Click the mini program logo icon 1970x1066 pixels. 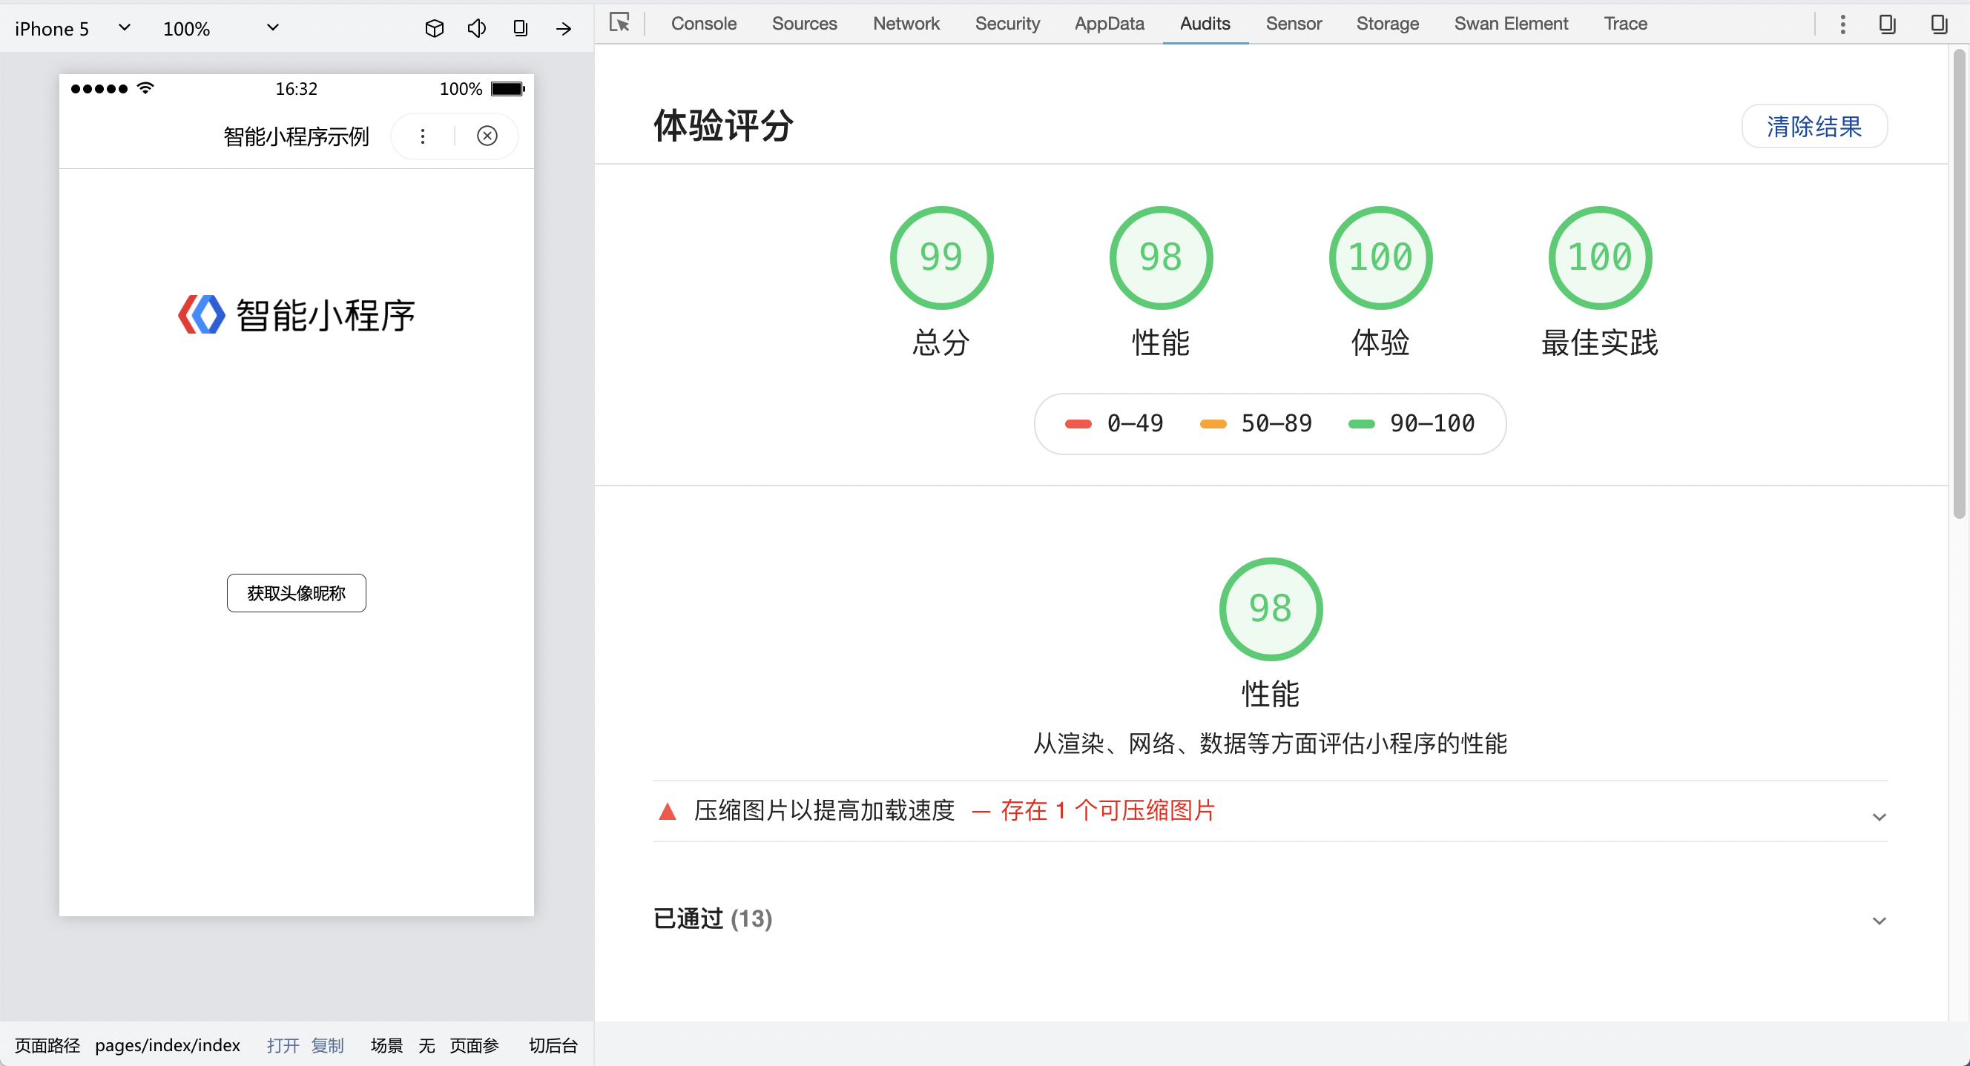coord(202,315)
